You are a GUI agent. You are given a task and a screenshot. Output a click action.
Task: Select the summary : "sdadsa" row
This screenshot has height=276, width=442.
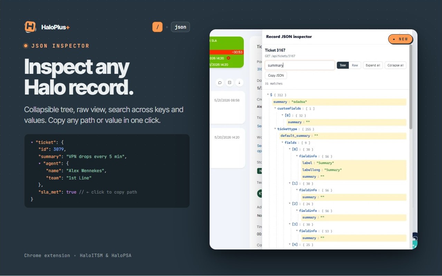pyautogui.click(x=339, y=102)
